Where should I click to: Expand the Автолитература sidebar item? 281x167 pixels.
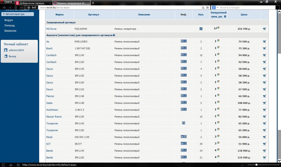(x=18, y=14)
